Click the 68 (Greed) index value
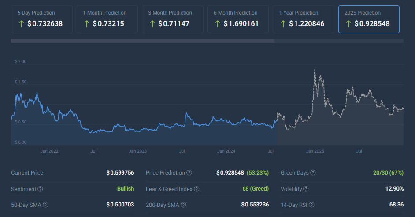This screenshot has height=217, width=415. point(256,189)
